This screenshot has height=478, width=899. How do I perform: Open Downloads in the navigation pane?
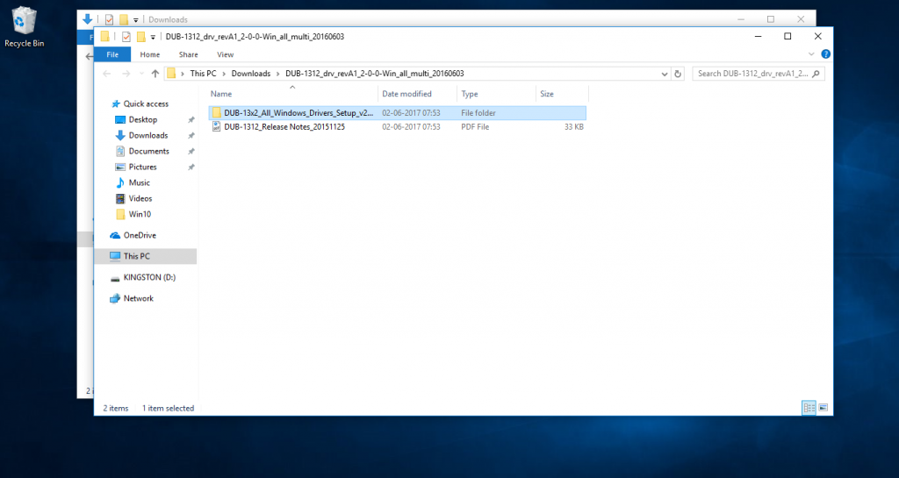(147, 136)
